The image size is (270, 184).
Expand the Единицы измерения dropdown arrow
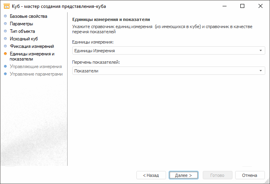261,51
